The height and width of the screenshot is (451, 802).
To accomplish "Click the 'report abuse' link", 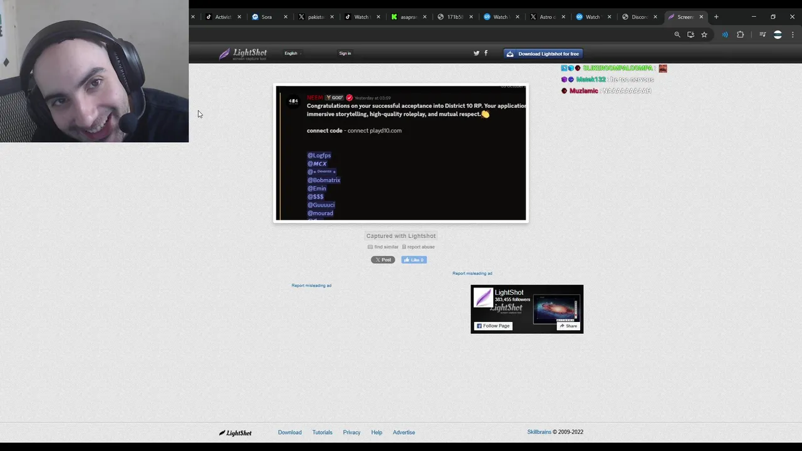I will click(x=419, y=247).
